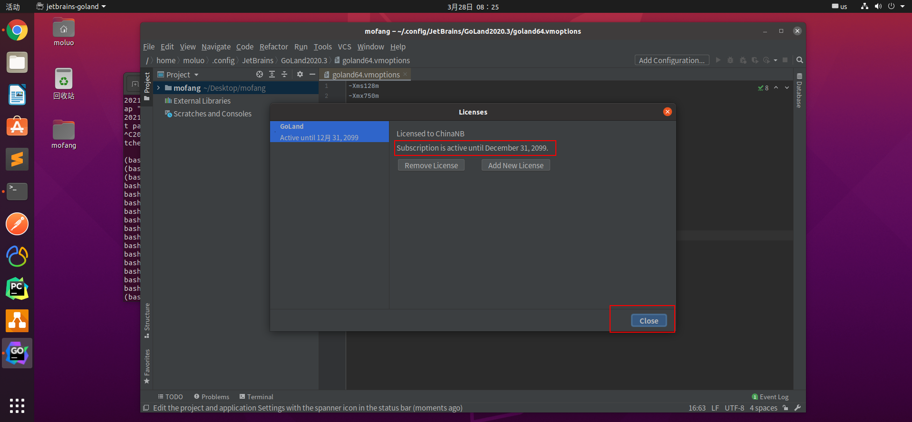This screenshot has width=912, height=422.
Task: Hide the Project panel with minus icon
Action: (312, 74)
